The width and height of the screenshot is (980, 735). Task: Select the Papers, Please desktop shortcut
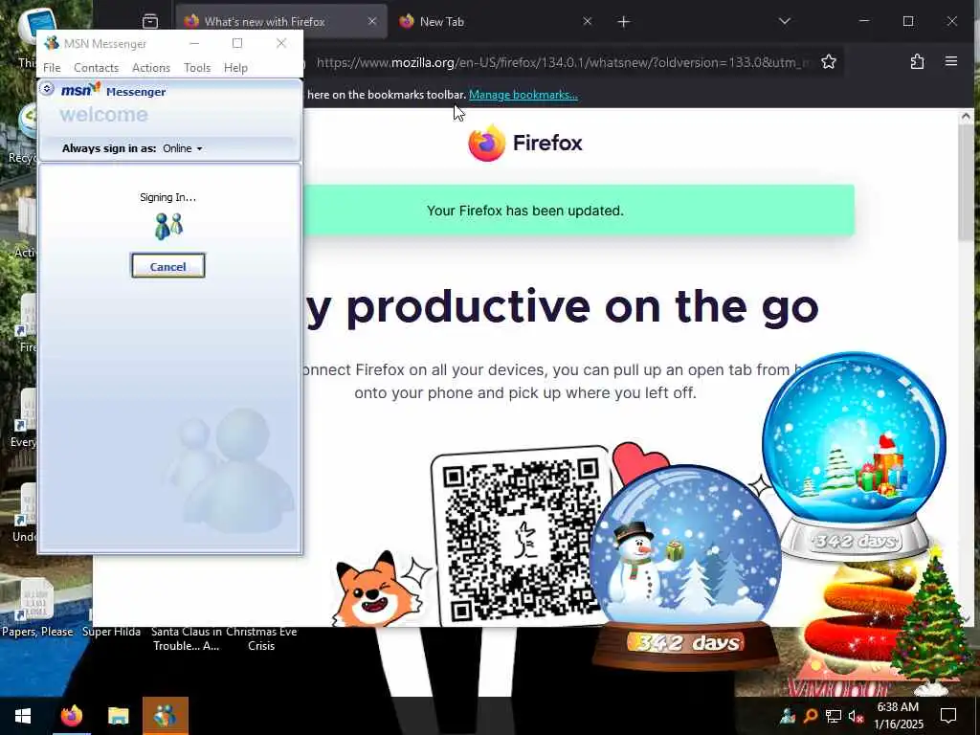[36, 606]
